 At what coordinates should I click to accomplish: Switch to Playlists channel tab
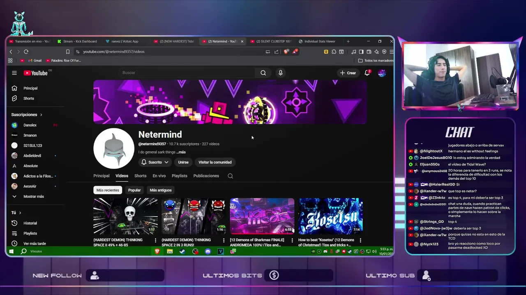[180, 176]
